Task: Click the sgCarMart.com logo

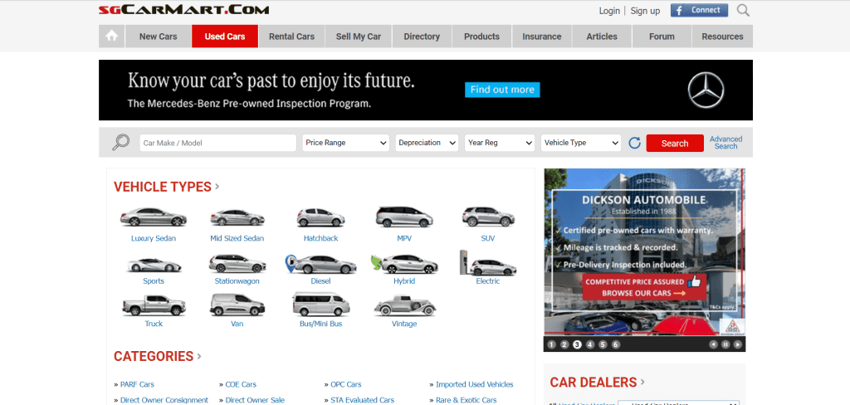Action: pos(183,10)
